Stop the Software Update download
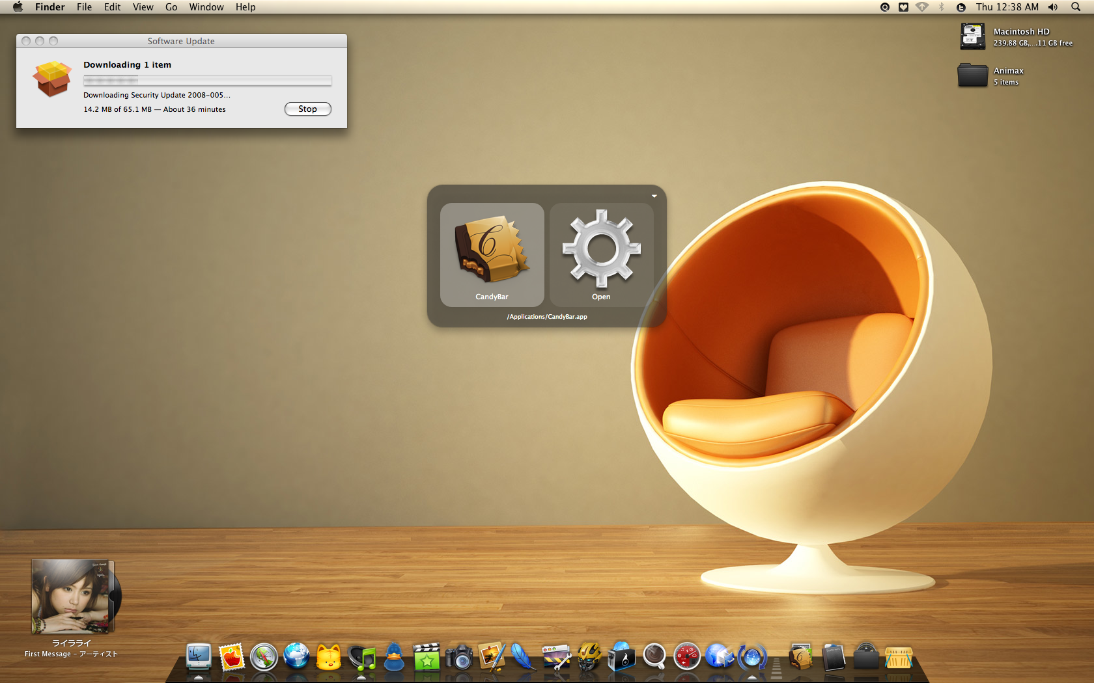 308,109
